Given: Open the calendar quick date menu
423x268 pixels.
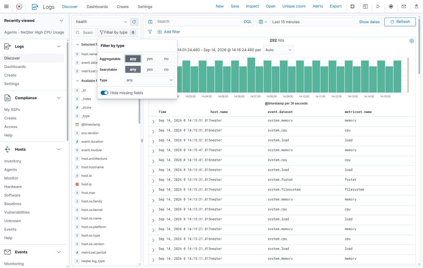Looking at the screenshot, I should click(x=263, y=22).
